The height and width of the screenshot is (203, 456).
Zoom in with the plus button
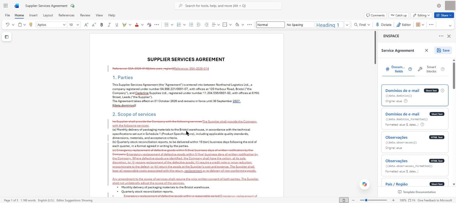coord(393,200)
